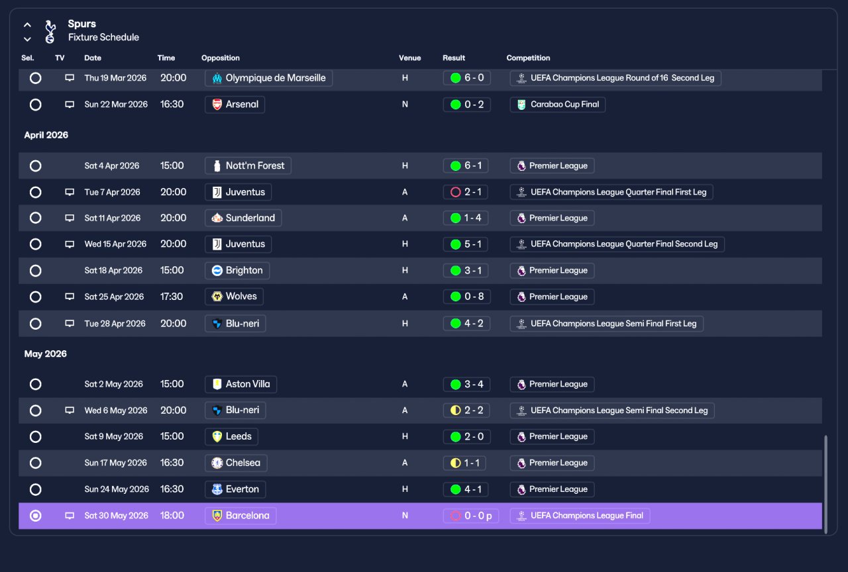Click the Barcelona club badge icon
Screen dimensions: 848x572
(217, 516)
